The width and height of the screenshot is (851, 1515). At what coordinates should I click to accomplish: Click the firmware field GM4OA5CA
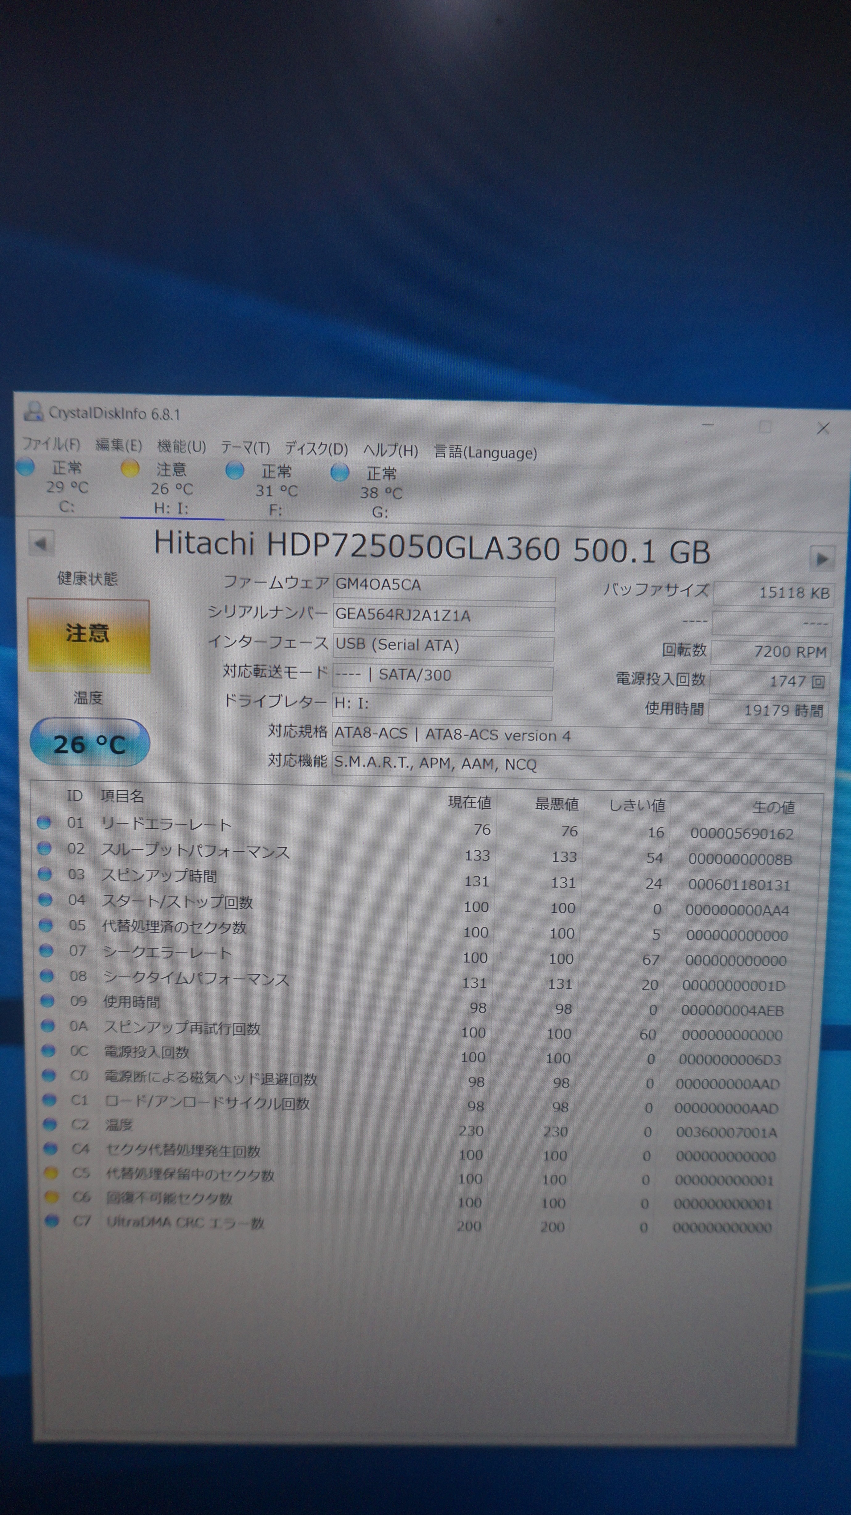click(444, 587)
